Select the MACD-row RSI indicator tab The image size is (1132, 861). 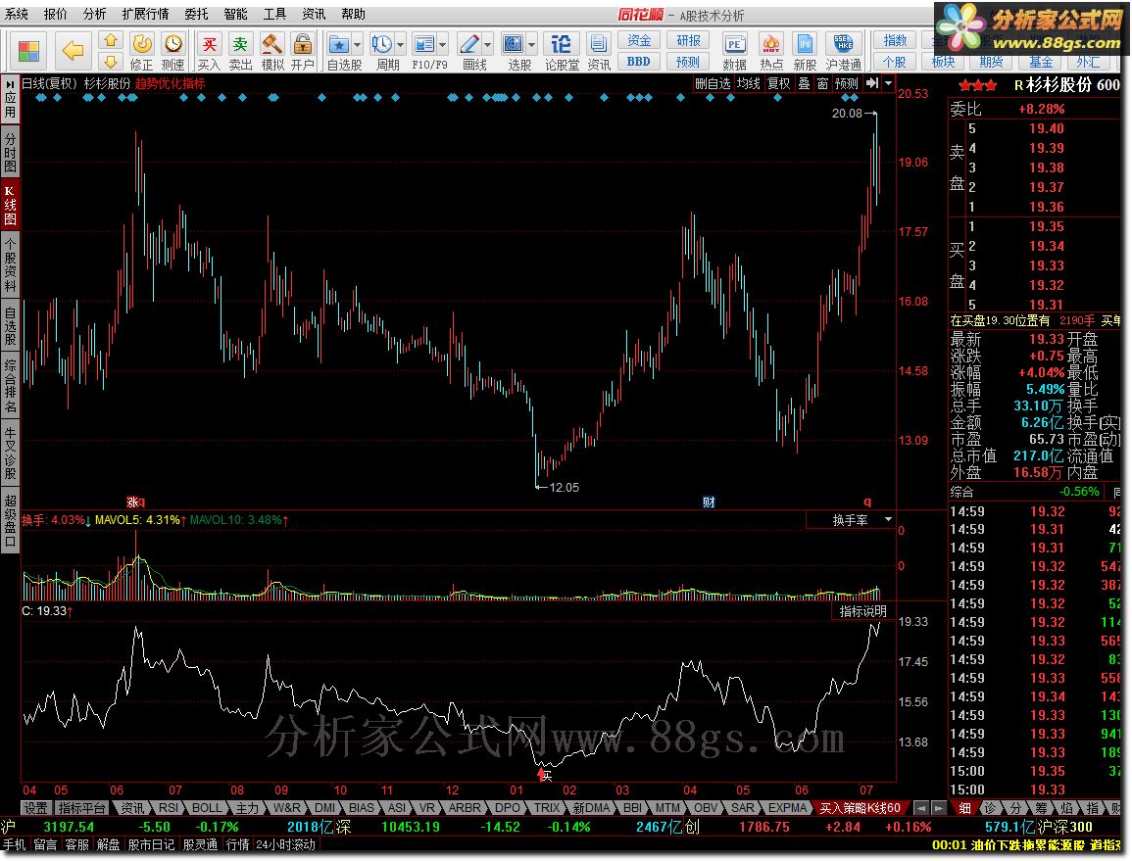tap(169, 807)
